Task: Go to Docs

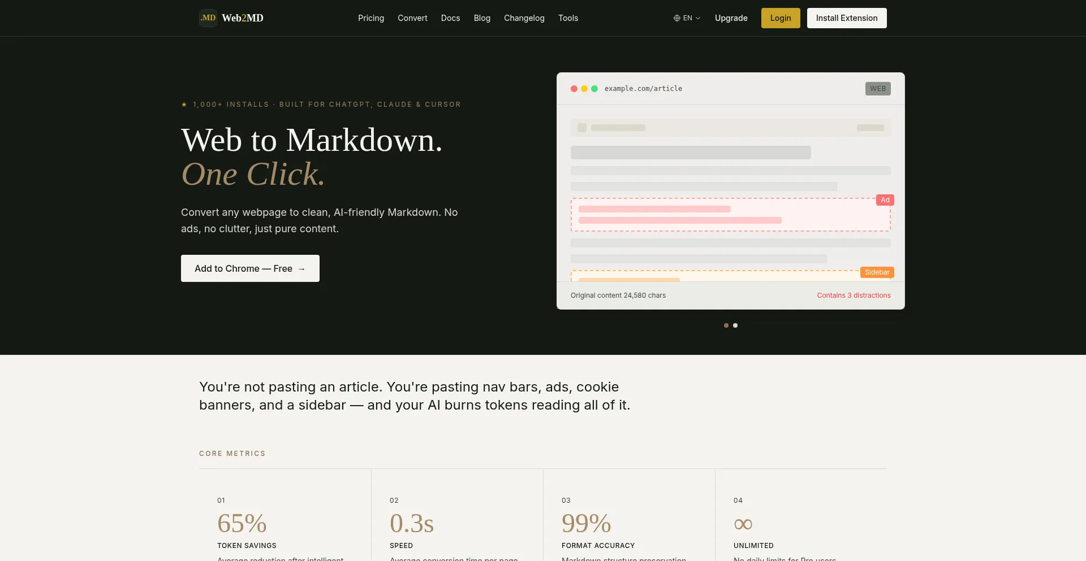Action: (451, 18)
